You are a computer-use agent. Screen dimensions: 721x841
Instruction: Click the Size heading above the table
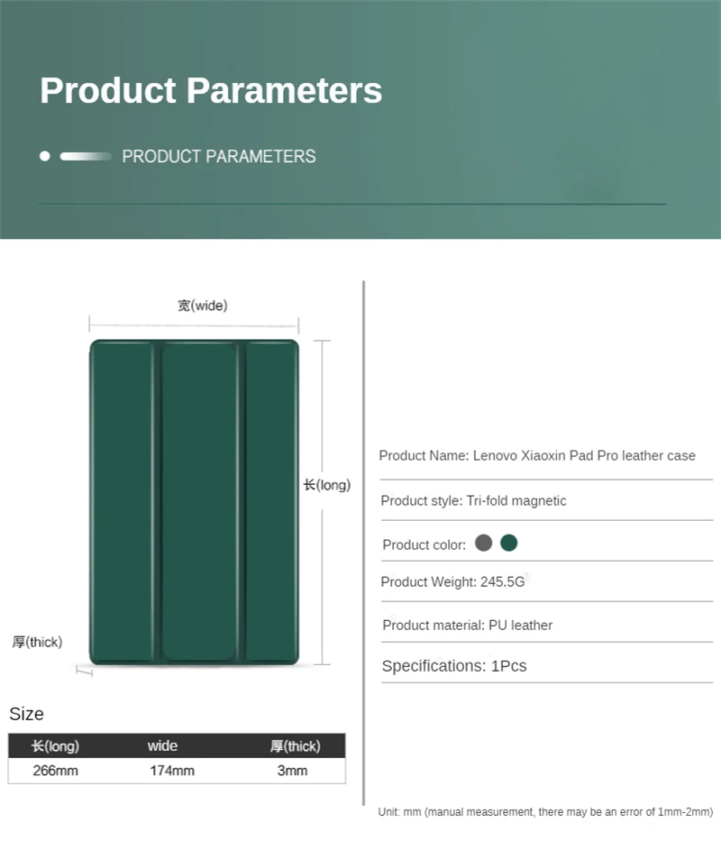coord(26,714)
